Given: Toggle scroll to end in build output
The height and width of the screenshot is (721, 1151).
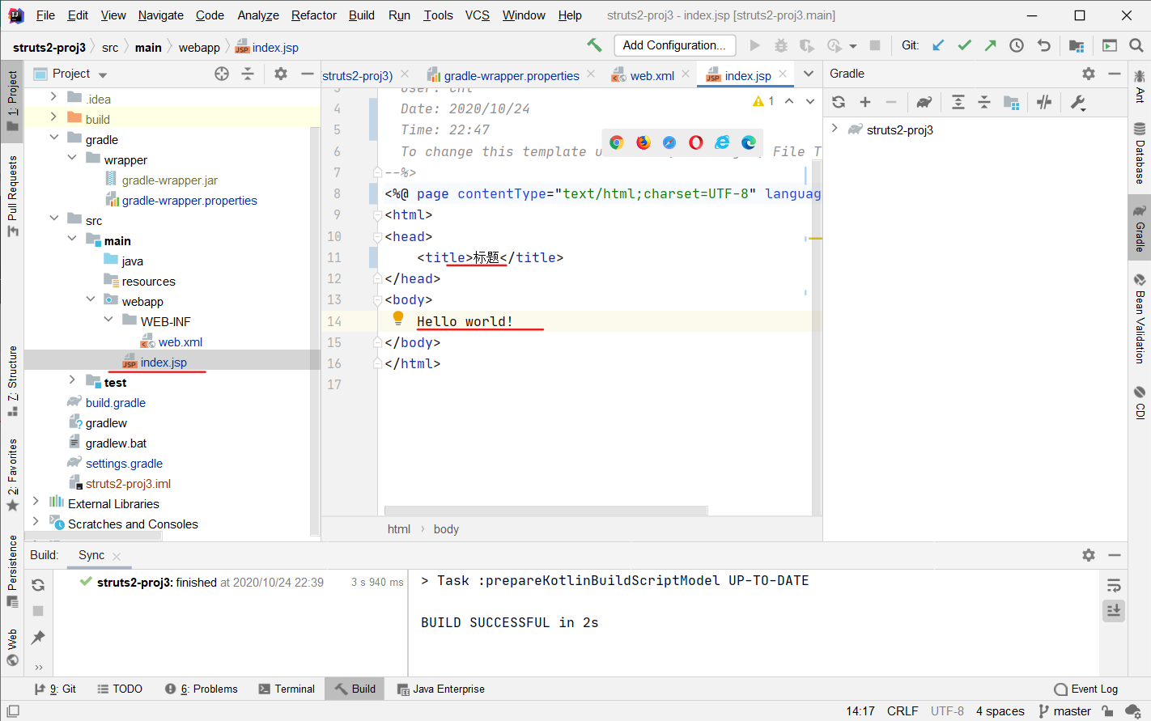Looking at the screenshot, I should (x=1114, y=610).
